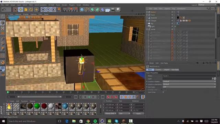The width and height of the screenshot is (220, 124).
Task: Add a Floor environment object
Action: click(108, 10)
